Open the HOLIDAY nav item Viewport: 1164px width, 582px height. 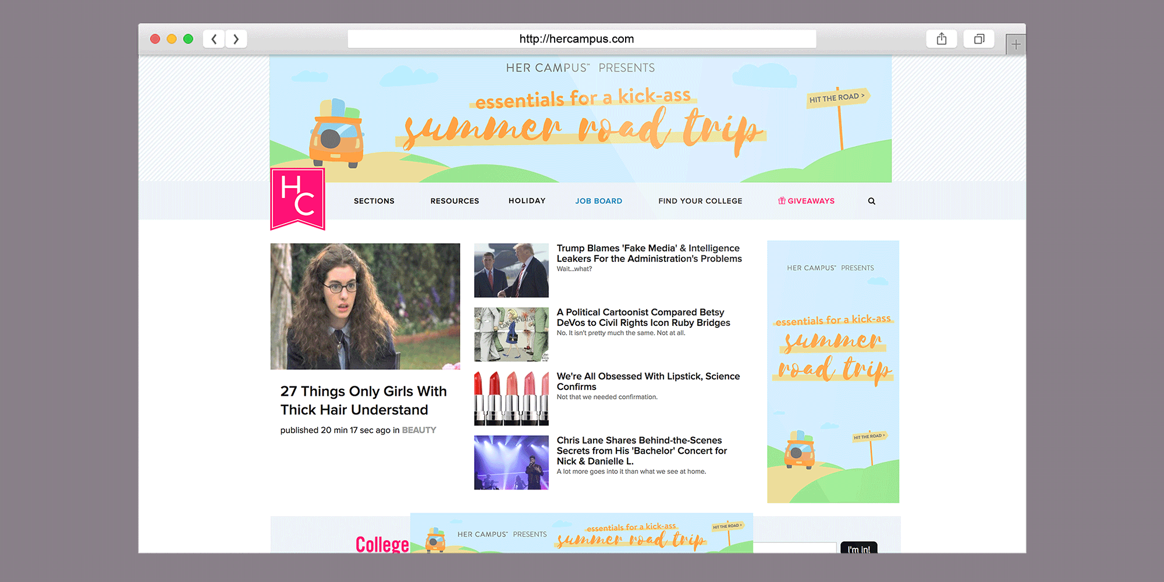tap(527, 201)
